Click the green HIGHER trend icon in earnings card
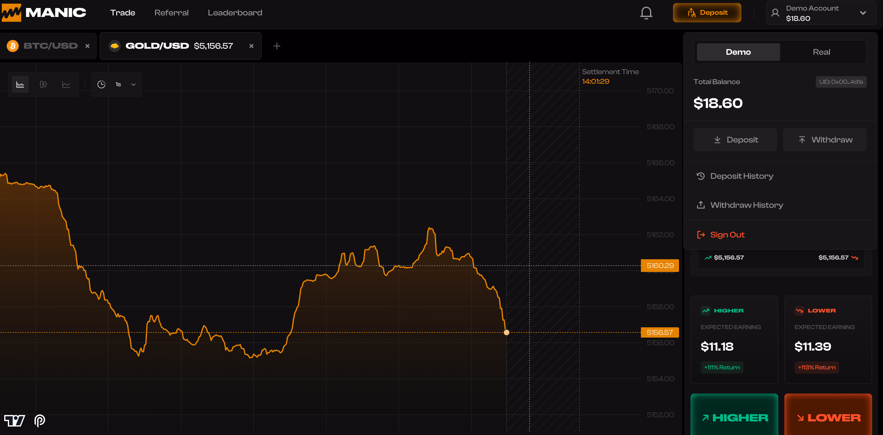Image resolution: width=883 pixels, height=435 pixels. coord(705,311)
